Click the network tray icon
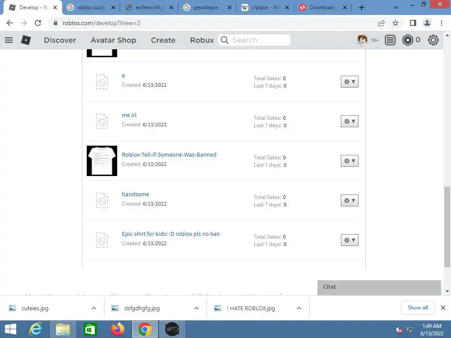Image resolution: width=451 pixels, height=338 pixels. pyautogui.click(x=410, y=330)
